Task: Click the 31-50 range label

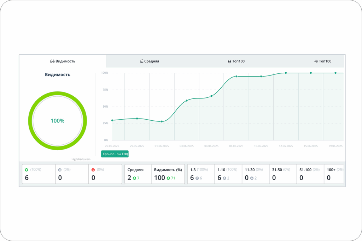Action: 277,170
